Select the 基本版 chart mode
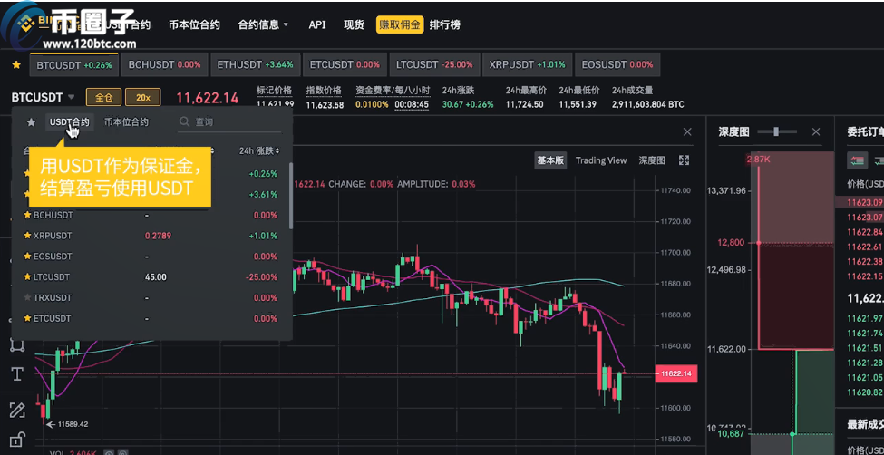The height and width of the screenshot is (455, 884). [550, 160]
